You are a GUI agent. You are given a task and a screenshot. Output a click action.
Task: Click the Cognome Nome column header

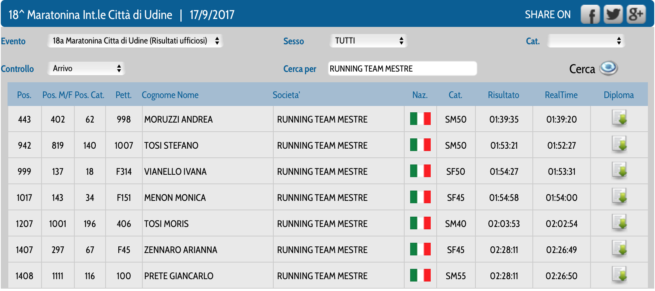170,95
